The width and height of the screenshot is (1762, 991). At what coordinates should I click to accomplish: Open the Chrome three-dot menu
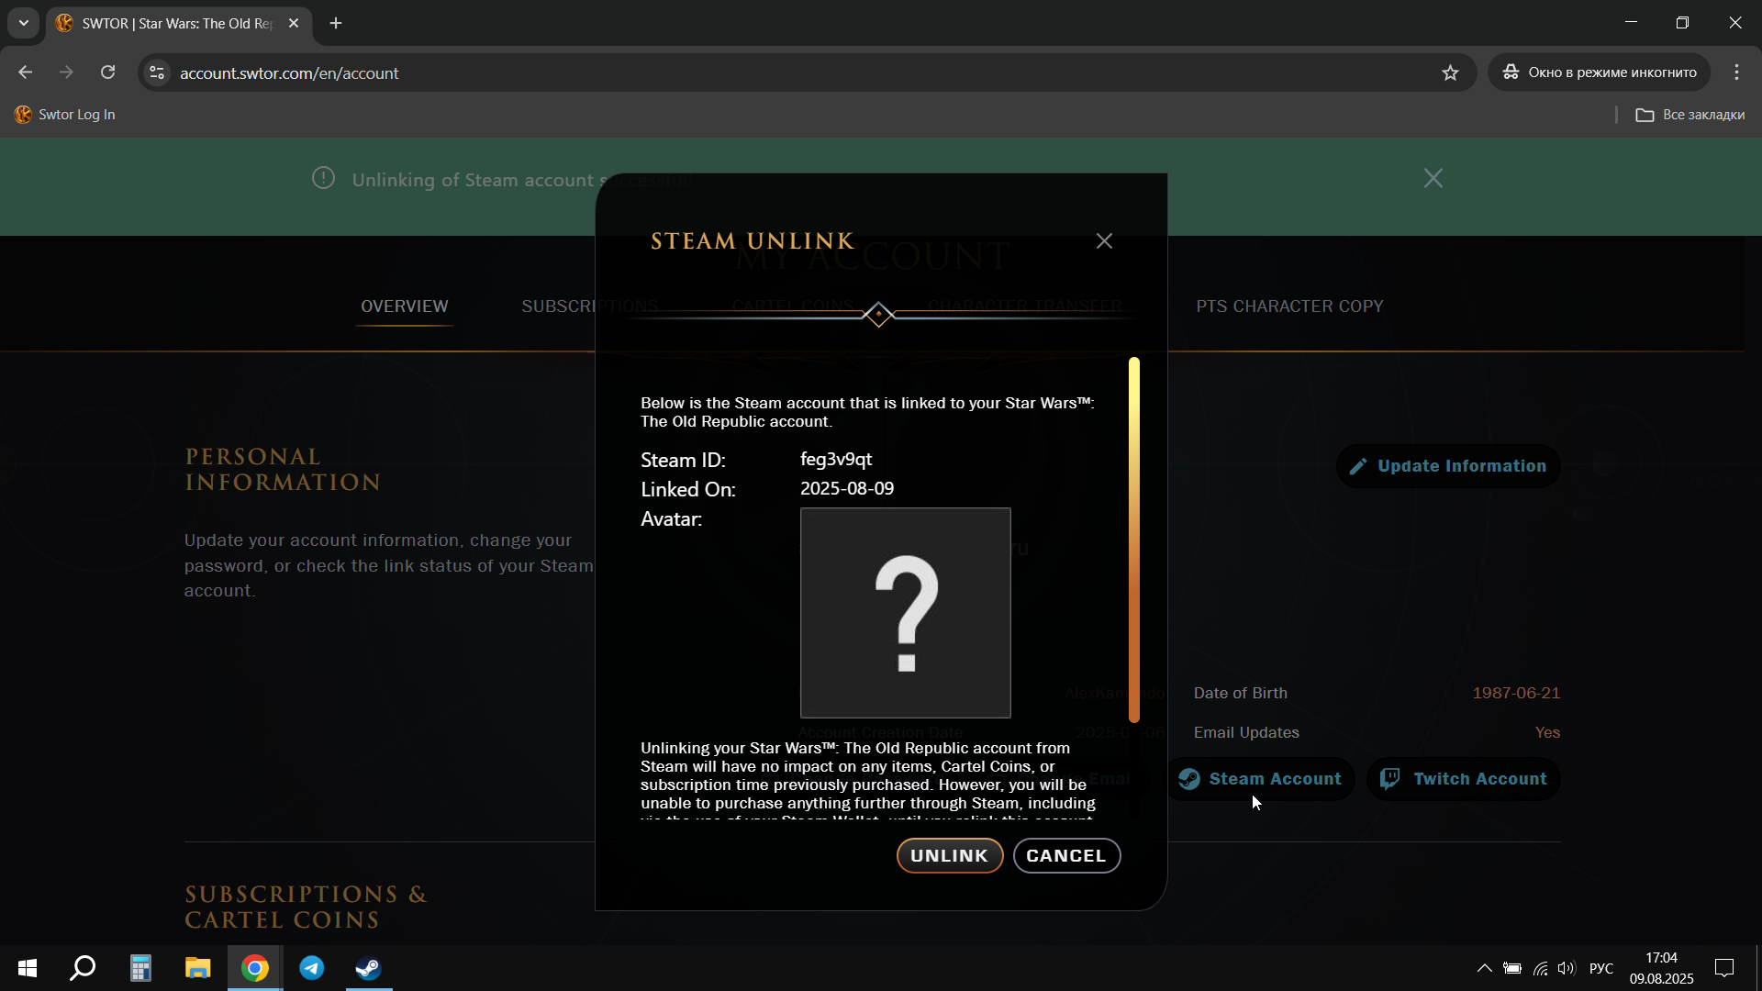pos(1736,72)
